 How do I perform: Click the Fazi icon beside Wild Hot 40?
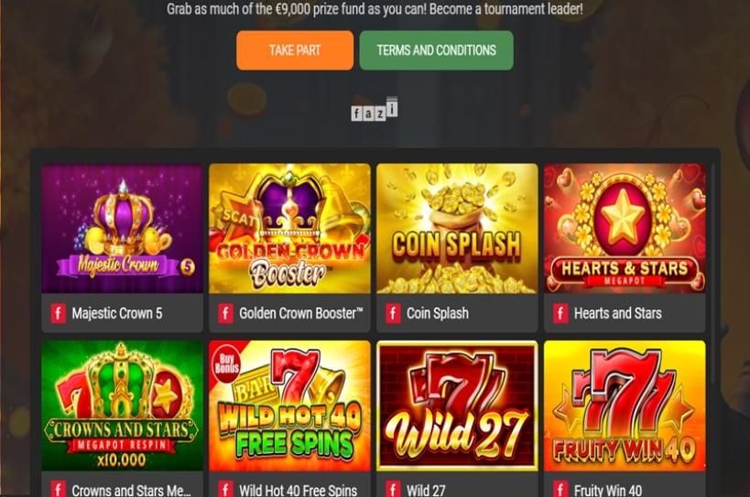(x=226, y=489)
